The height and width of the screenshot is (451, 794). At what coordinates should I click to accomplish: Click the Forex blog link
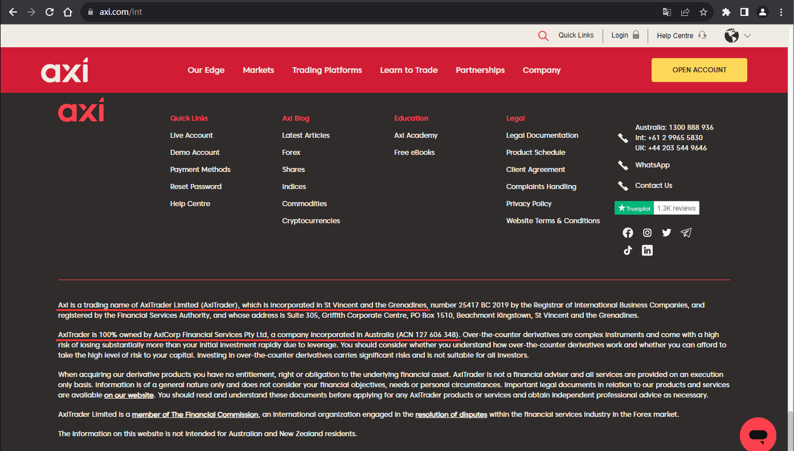click(x=291, y=153)
